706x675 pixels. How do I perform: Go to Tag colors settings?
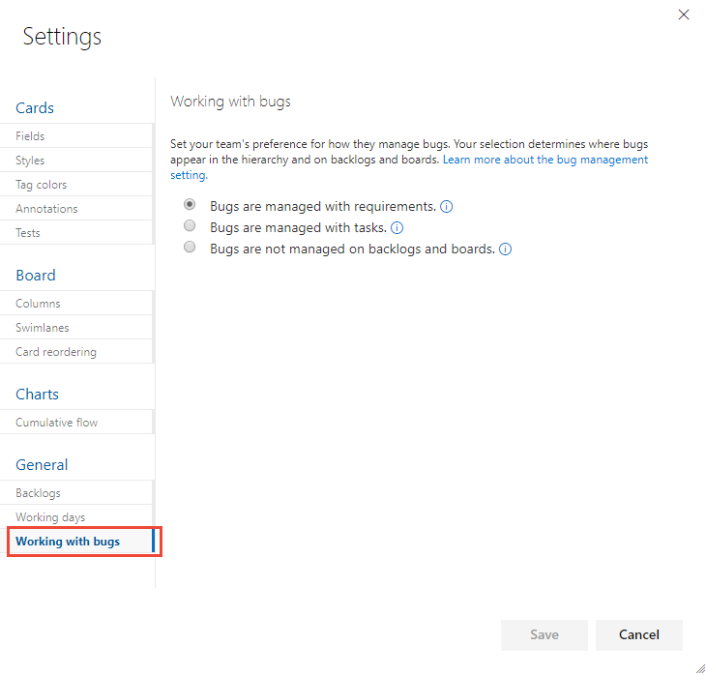tap(42, 185)
